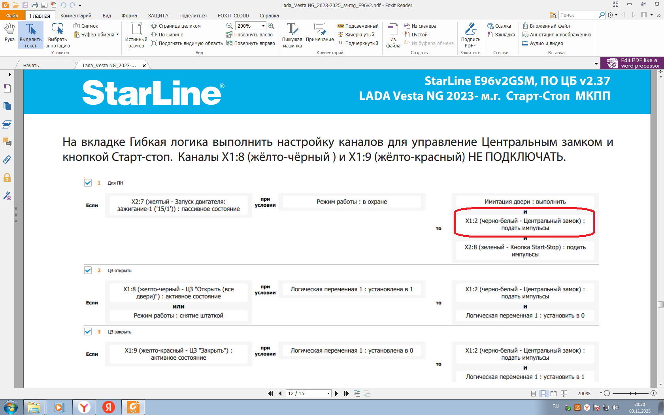This screenshot has width=664, height=415.
Task: Expand the Clipboard (Буфер обмена) dropdown
Action: tap(117, 35)
